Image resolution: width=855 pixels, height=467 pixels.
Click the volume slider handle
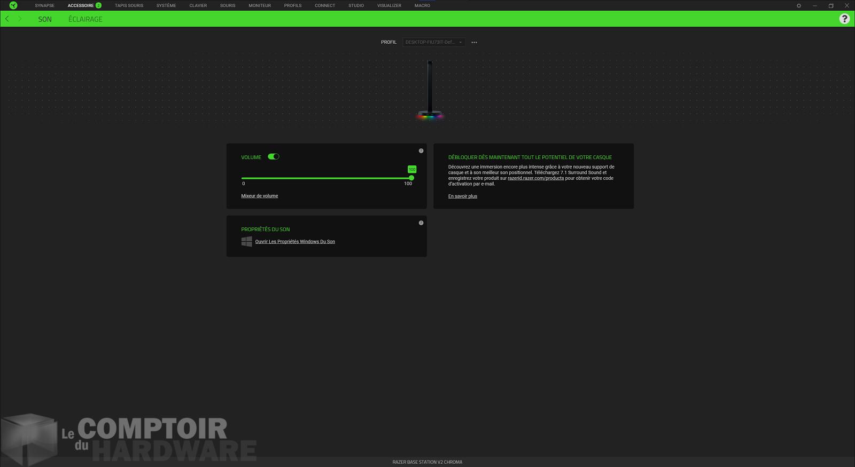tap(411, 178)
